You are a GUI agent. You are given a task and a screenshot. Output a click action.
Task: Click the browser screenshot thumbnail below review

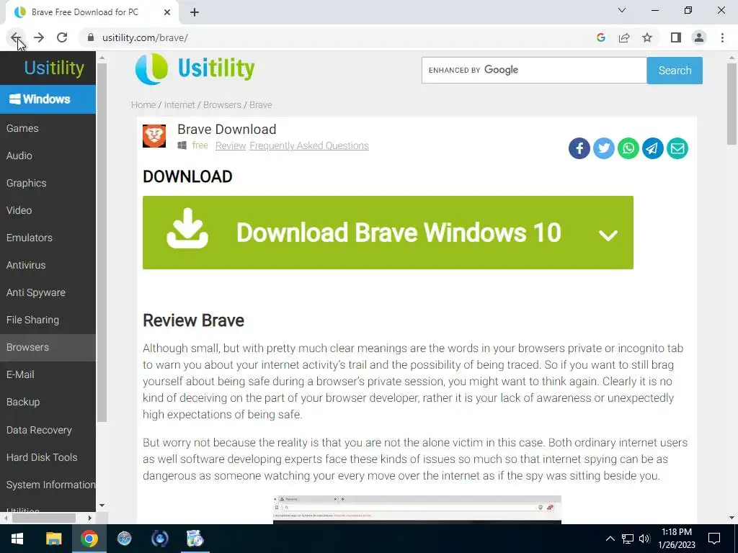pyautogui.click(x=417, y=510)
